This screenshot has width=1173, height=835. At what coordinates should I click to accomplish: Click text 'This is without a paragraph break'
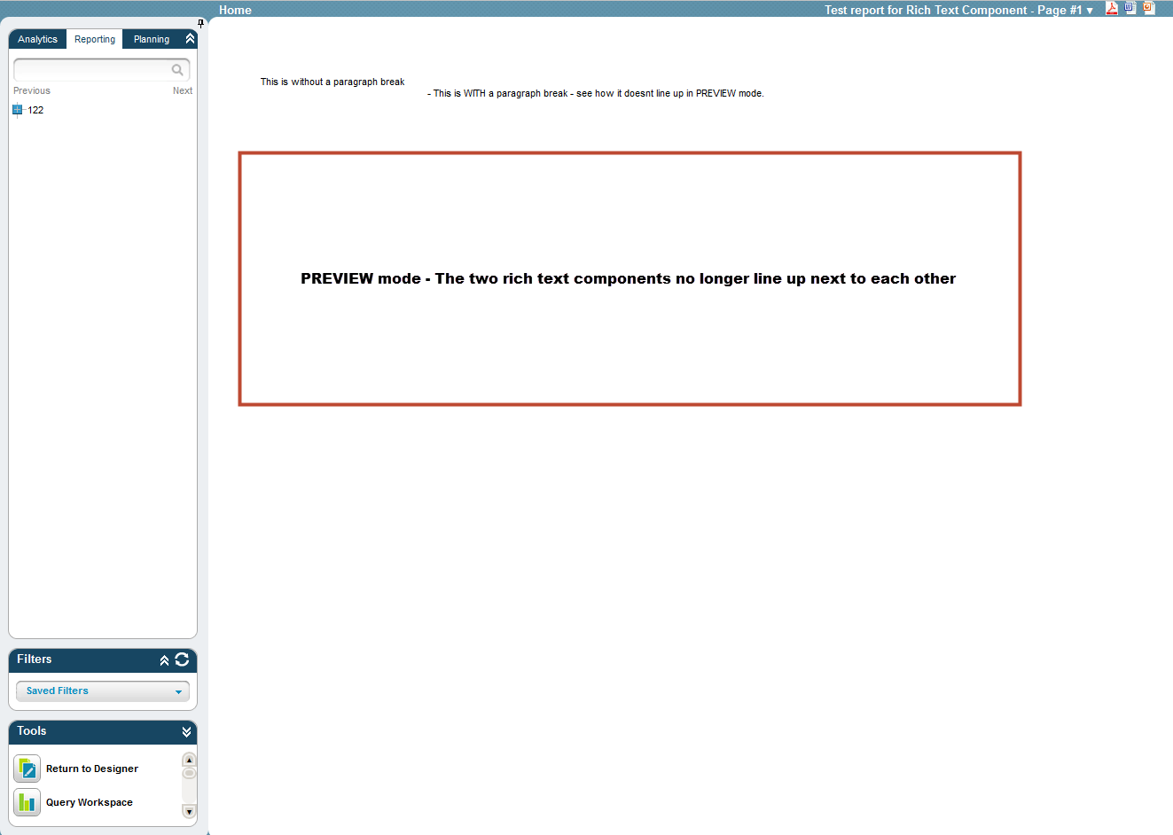click(x=332, y=82)
